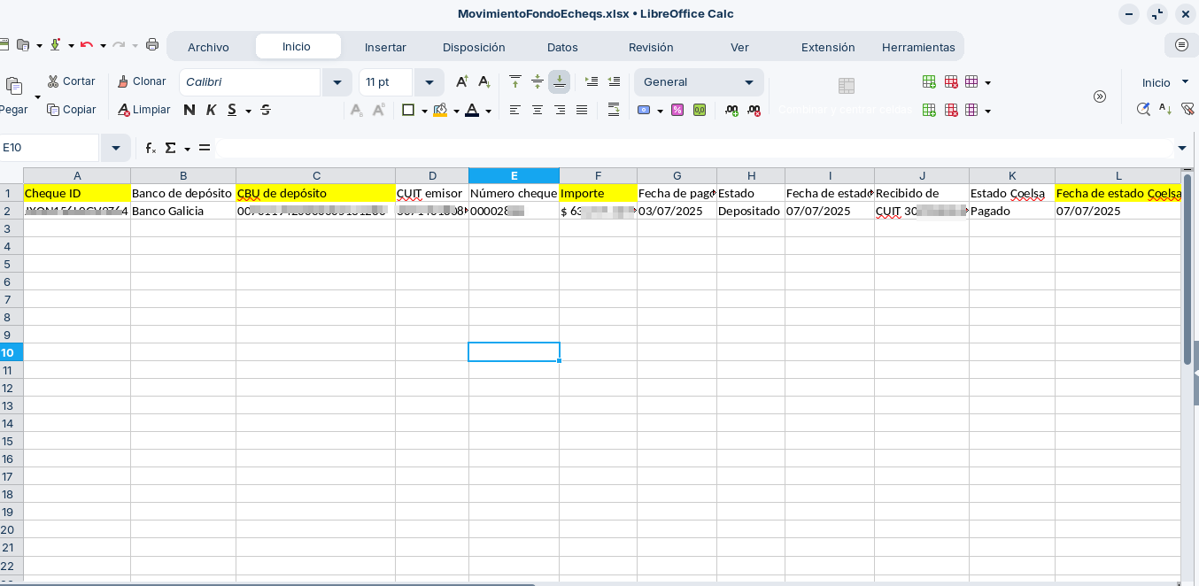
Task: Click the print icon
Action: click(x=152, y=45)
